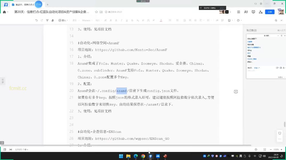Toggle fullscreen mode in status bar
The height and width of the screenshot is (160, 286).
coord(265,149)
